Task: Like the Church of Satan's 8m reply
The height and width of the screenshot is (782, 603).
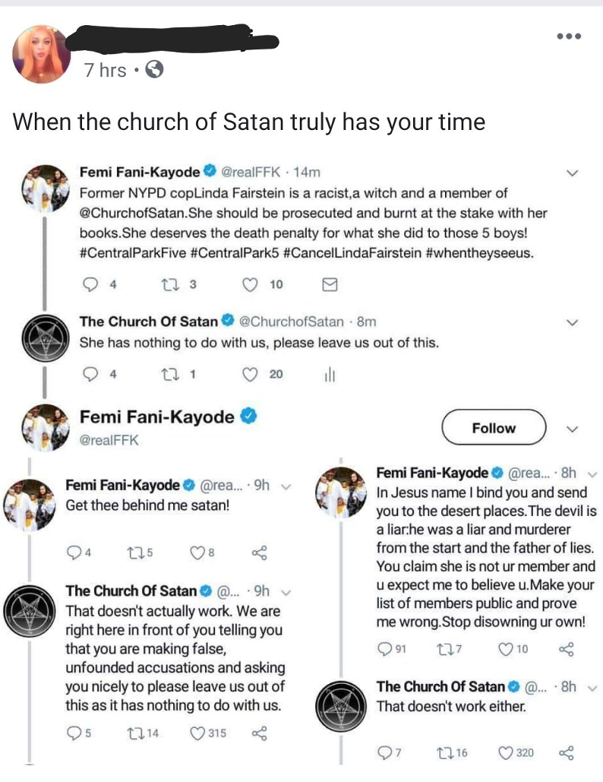Action: (x=250, y=373)
